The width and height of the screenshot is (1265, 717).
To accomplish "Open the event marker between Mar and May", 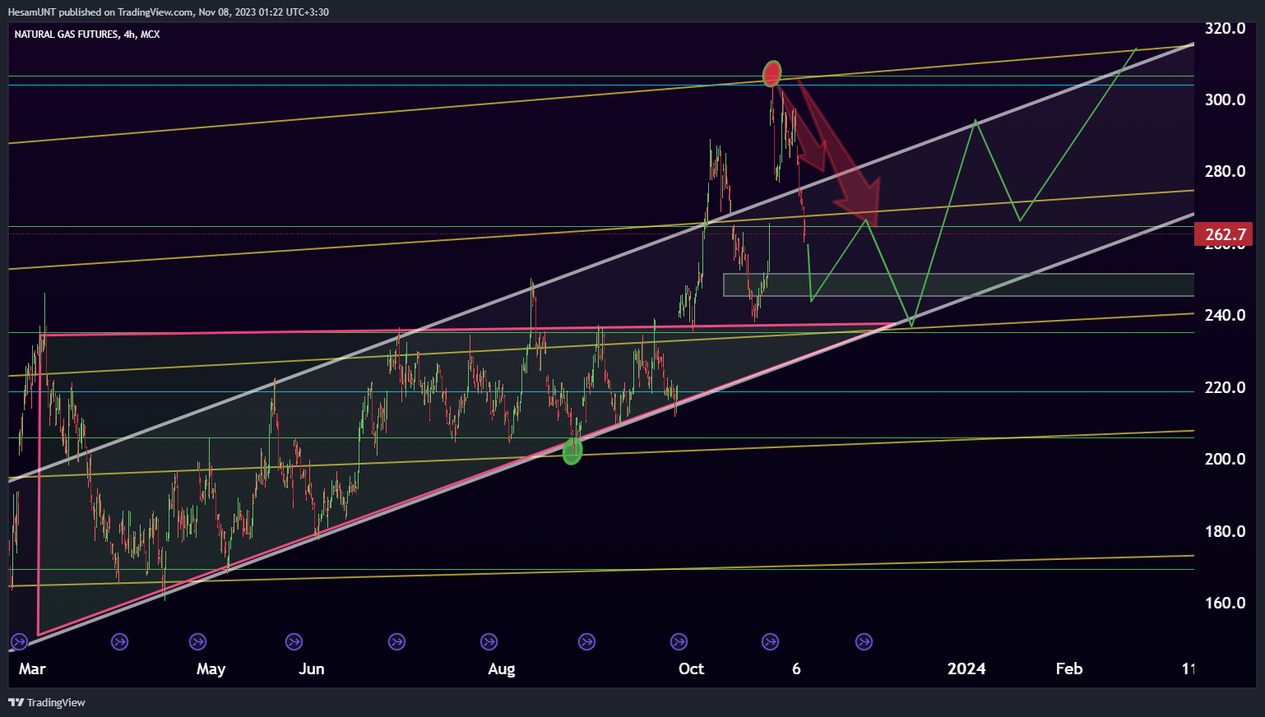I will [119, 641].
